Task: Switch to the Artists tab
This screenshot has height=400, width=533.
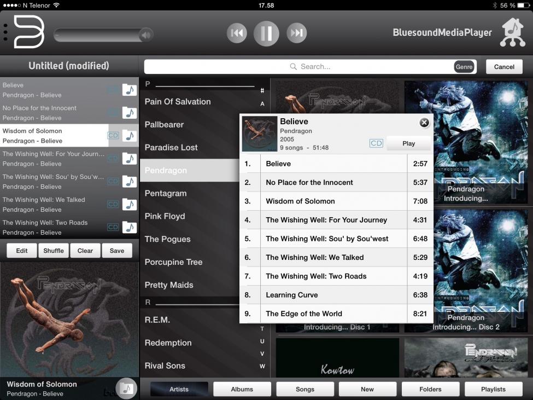Action: [x=179, y=389]
